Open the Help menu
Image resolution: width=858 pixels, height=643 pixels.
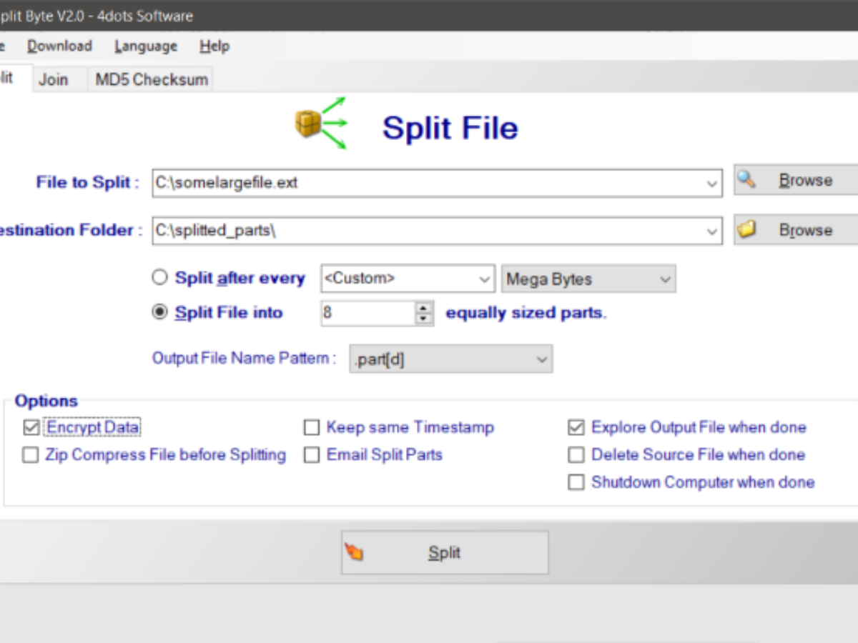(x=214, y=46)
